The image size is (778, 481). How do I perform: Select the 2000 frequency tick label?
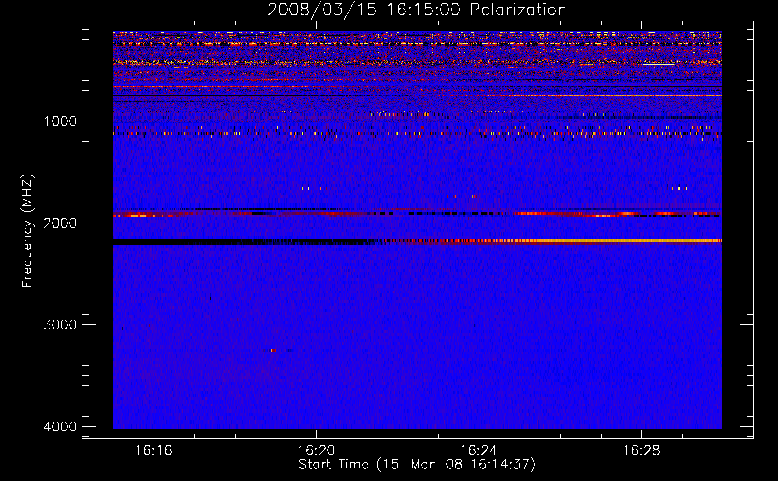60,223
